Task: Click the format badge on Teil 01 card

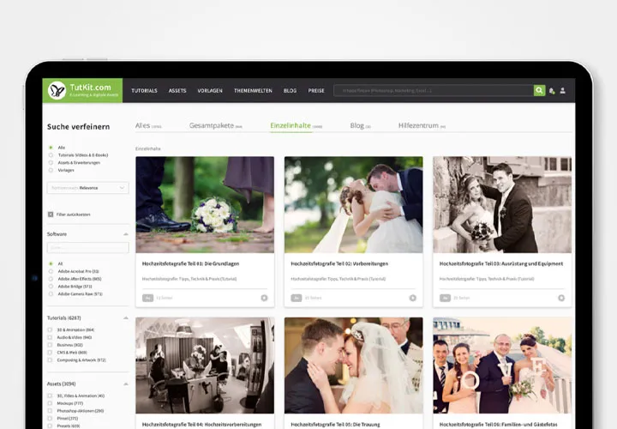Action: click(147, 299)
